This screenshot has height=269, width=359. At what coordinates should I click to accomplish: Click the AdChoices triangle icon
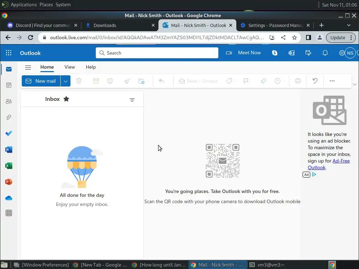click(314, 174)
